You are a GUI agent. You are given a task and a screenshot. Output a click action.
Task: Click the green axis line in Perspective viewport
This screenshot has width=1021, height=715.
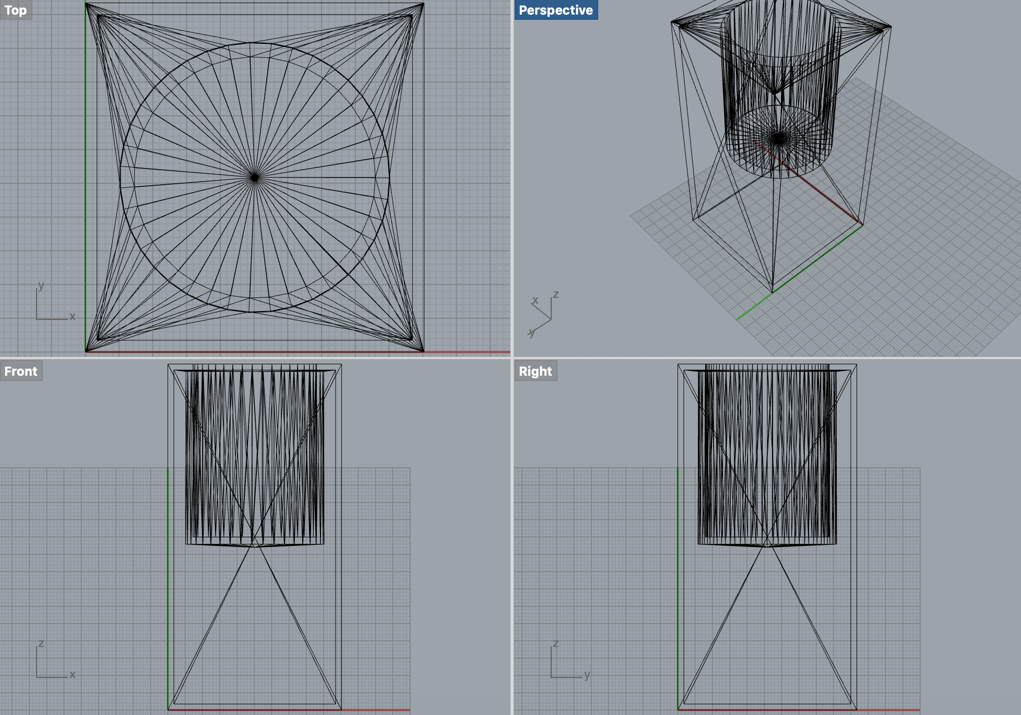754,307
